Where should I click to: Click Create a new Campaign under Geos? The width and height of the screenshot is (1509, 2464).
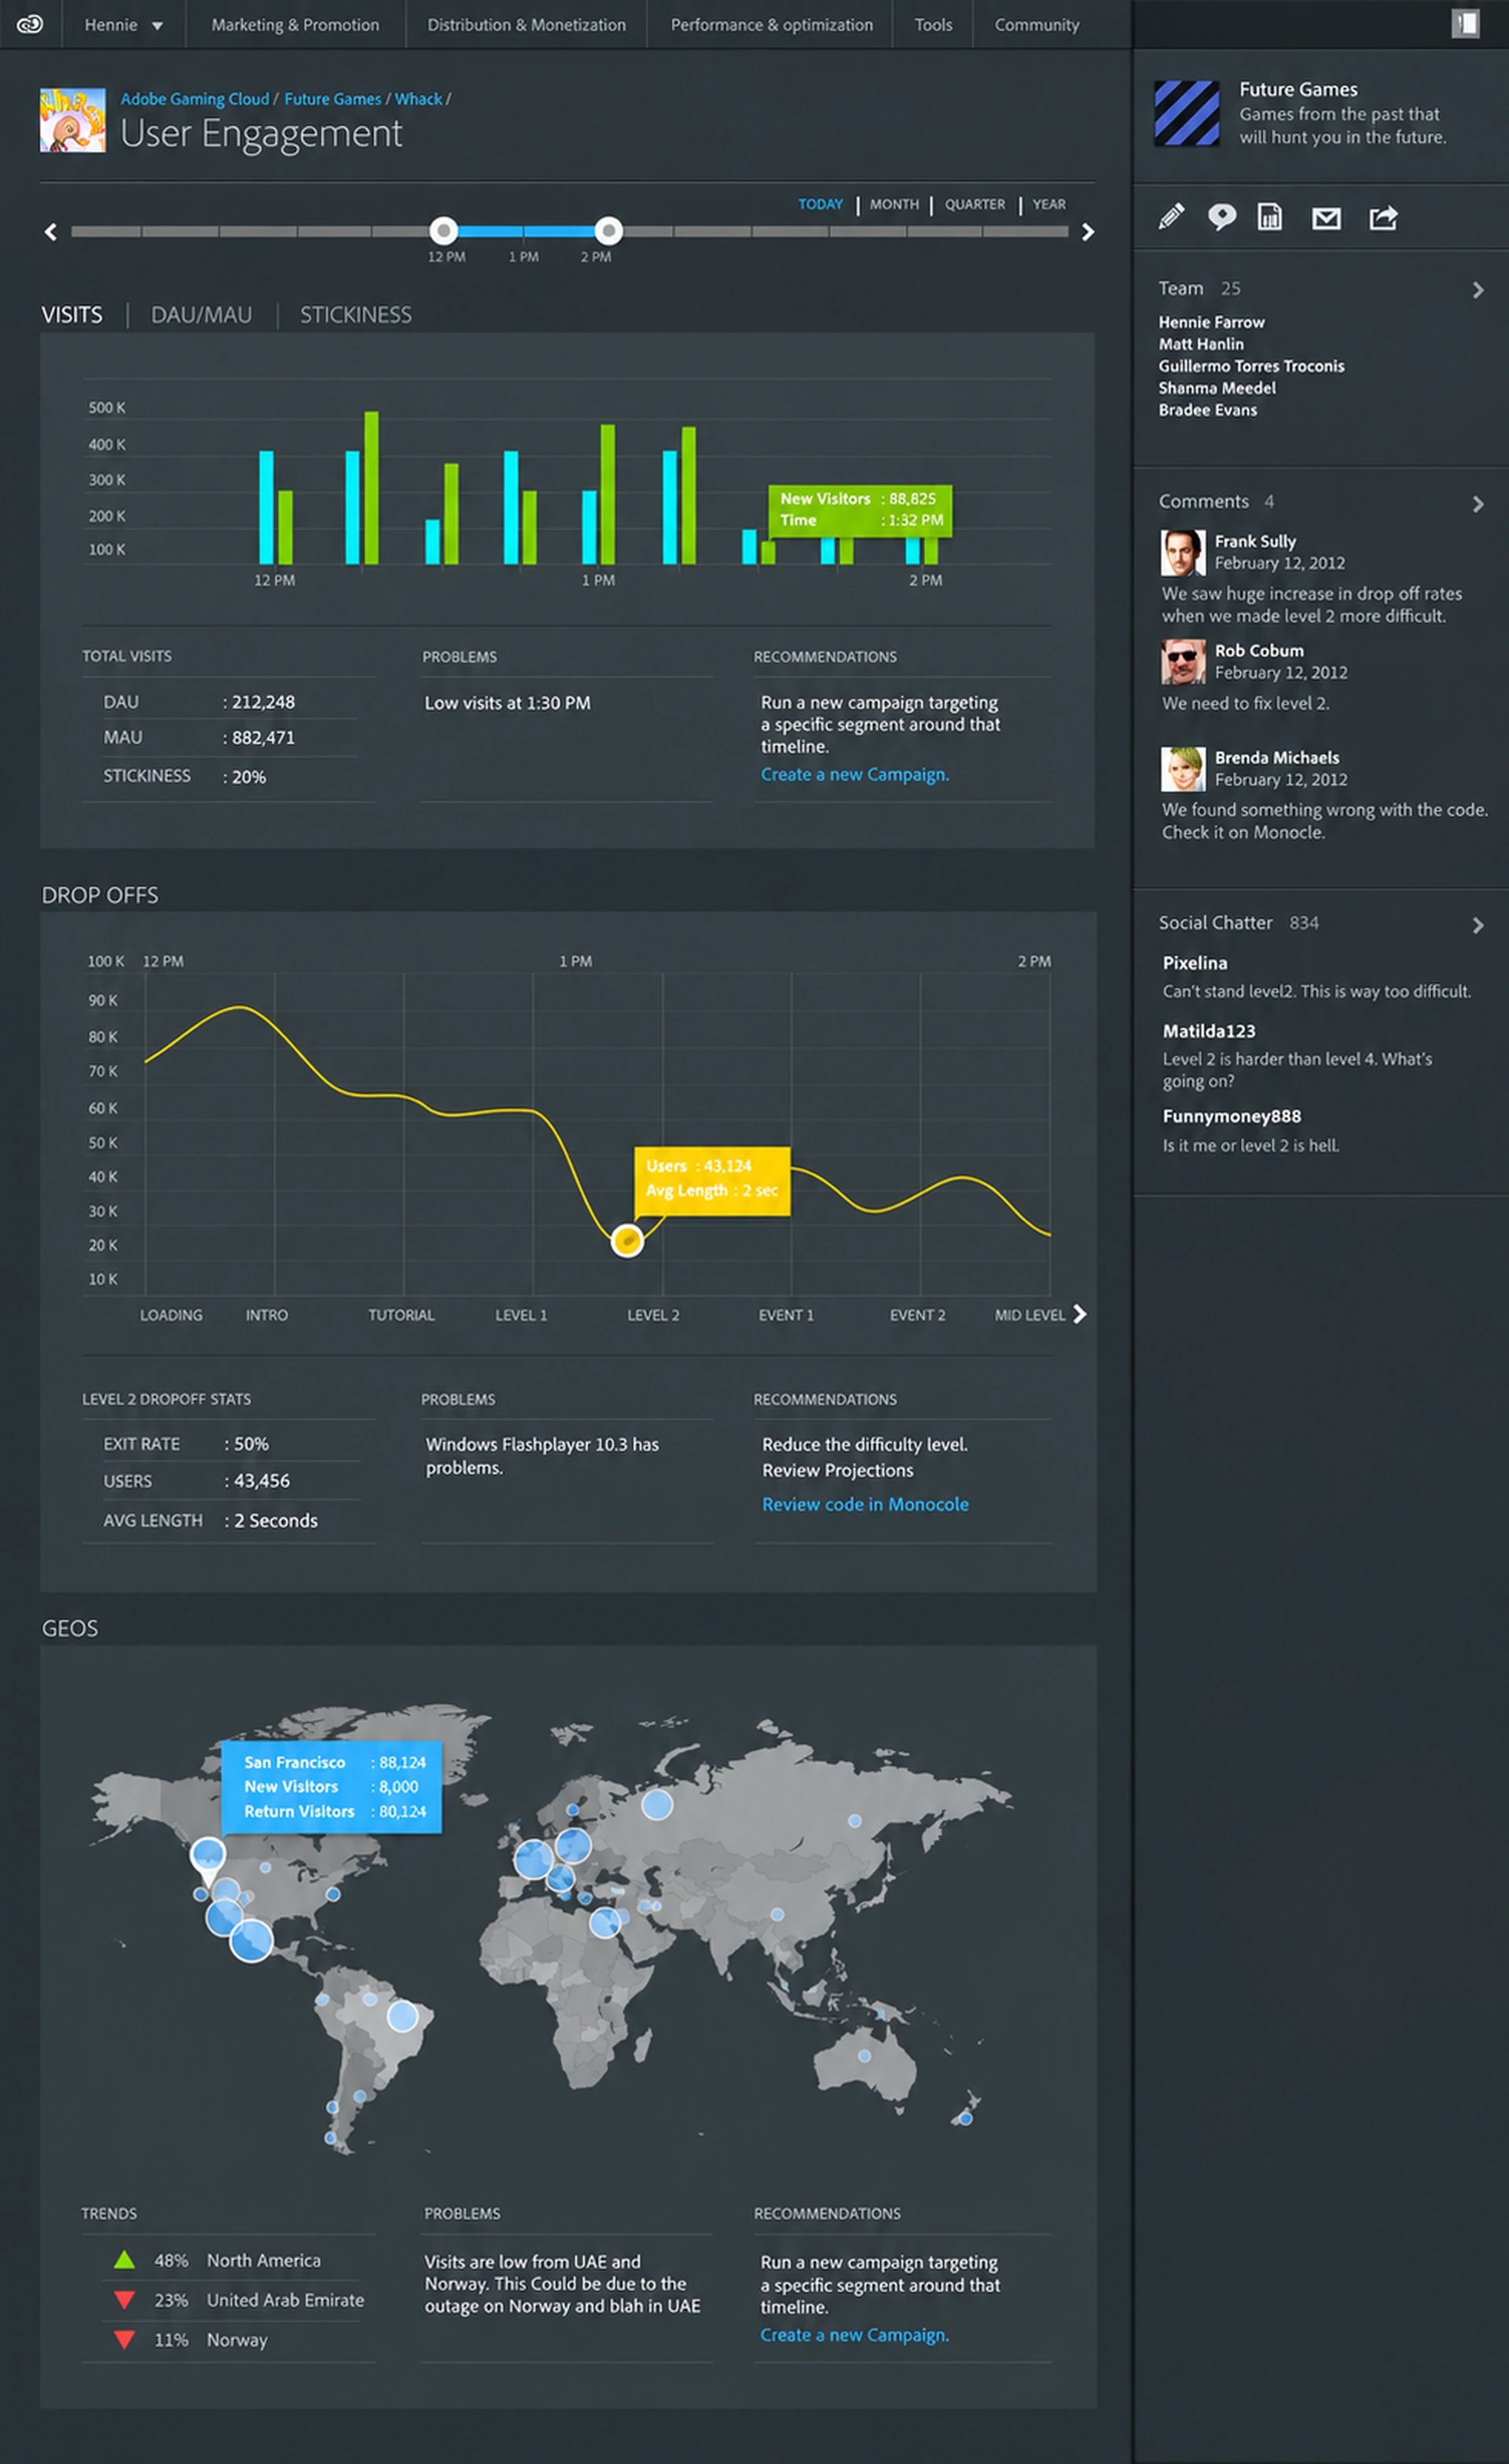855,2335
